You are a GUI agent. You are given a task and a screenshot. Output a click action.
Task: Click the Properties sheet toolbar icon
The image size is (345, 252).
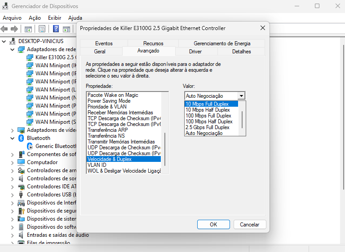pos(42,29)
